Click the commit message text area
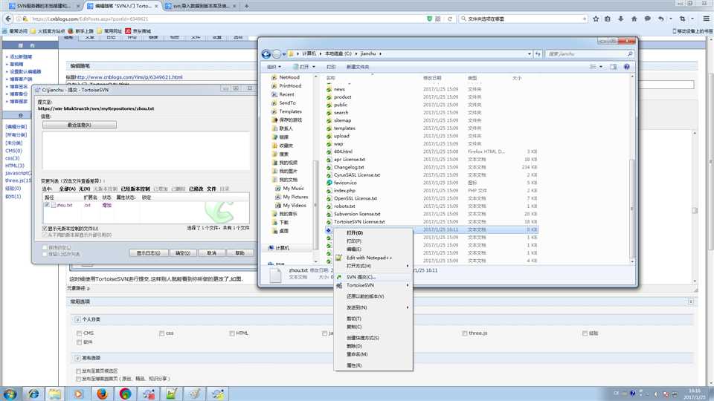This screenshot has height=401, width=714. 146,151
